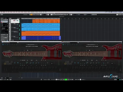The height and width of the screenshot is (92, 123).
Task: Open the Grid snap type dropdown
Action: (74, 15)
